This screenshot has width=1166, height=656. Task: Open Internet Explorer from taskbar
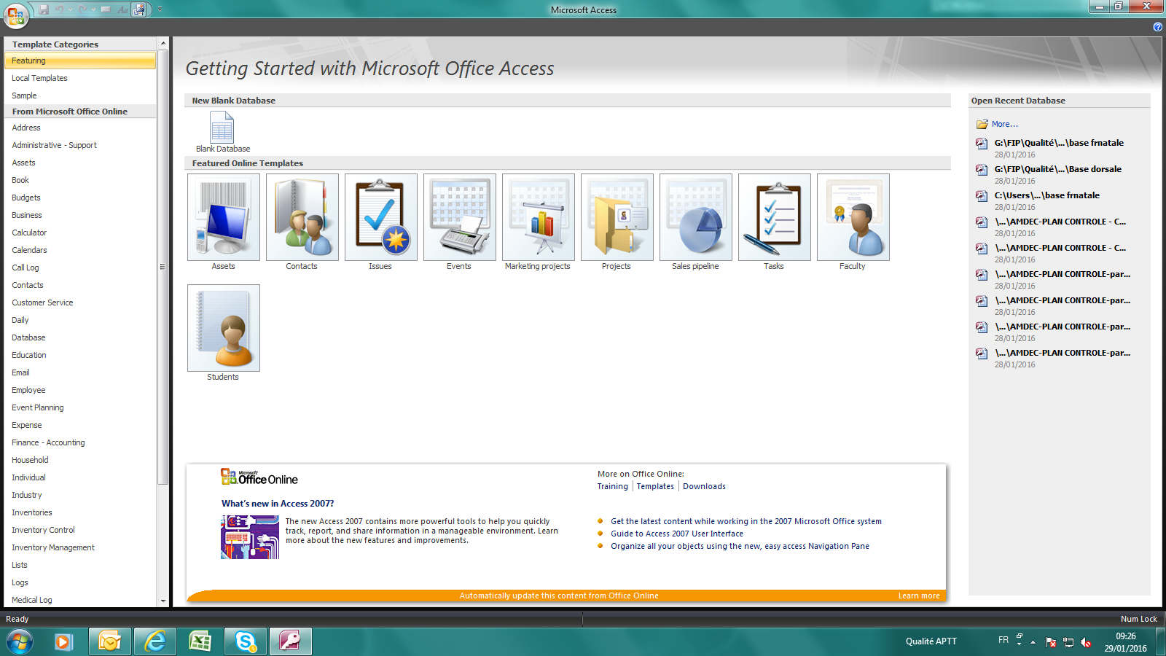coord(155,642)
